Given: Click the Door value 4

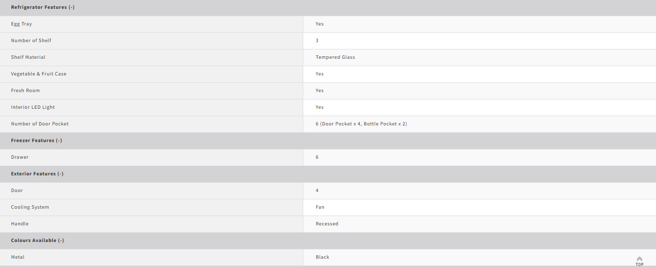Looking at the screenshot, I should point(317,191).
